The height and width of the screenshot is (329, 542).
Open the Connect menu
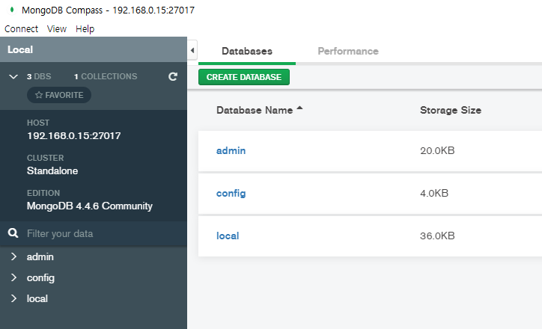click(21, 29)
